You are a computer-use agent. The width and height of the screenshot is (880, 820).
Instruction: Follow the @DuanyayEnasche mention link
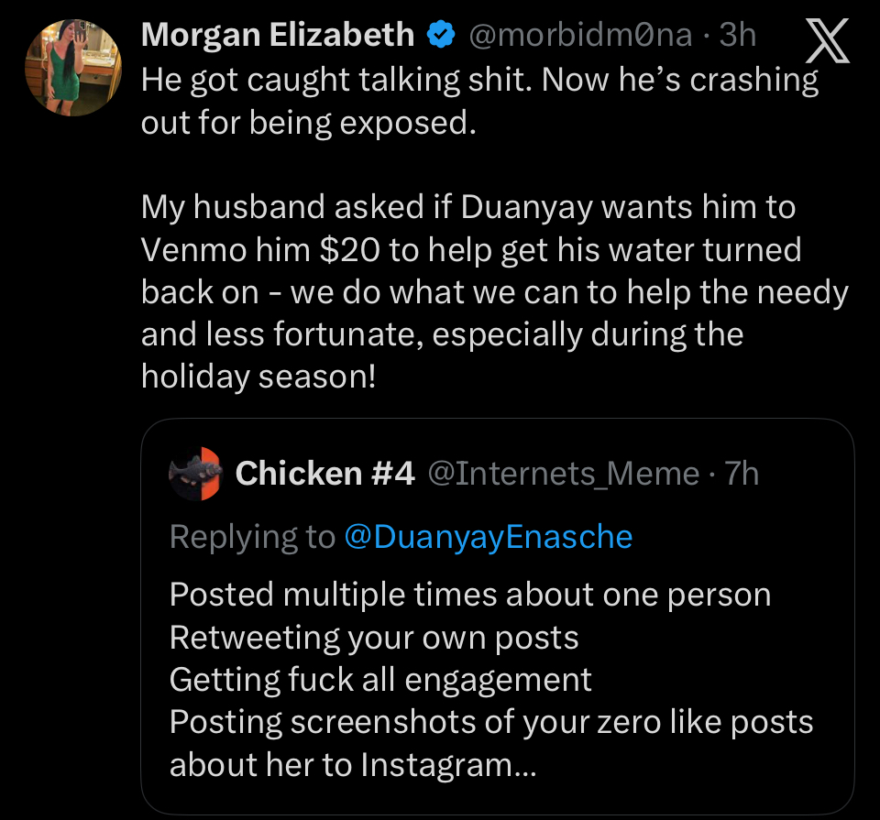click(x=488, y=536)
